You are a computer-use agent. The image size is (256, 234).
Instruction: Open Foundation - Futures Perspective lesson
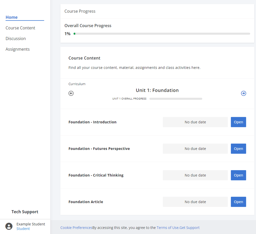pyautogui.click(x=238, y=149)
